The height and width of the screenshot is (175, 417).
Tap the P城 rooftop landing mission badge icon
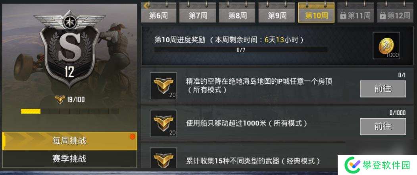(163, 86)
